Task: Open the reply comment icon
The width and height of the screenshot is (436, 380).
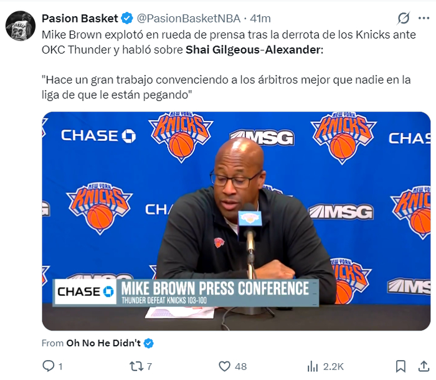Action: [x=49, y=366]
